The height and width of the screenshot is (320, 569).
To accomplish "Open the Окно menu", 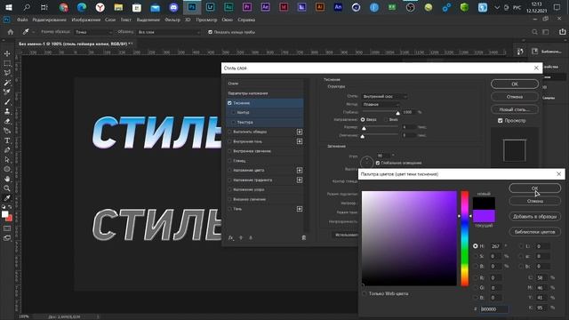I will [228, 20].
